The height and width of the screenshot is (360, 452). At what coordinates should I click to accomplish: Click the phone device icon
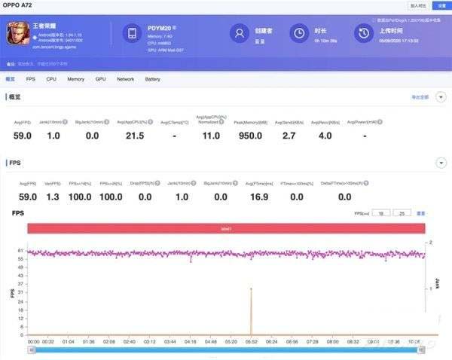click(x=132, y=33)
